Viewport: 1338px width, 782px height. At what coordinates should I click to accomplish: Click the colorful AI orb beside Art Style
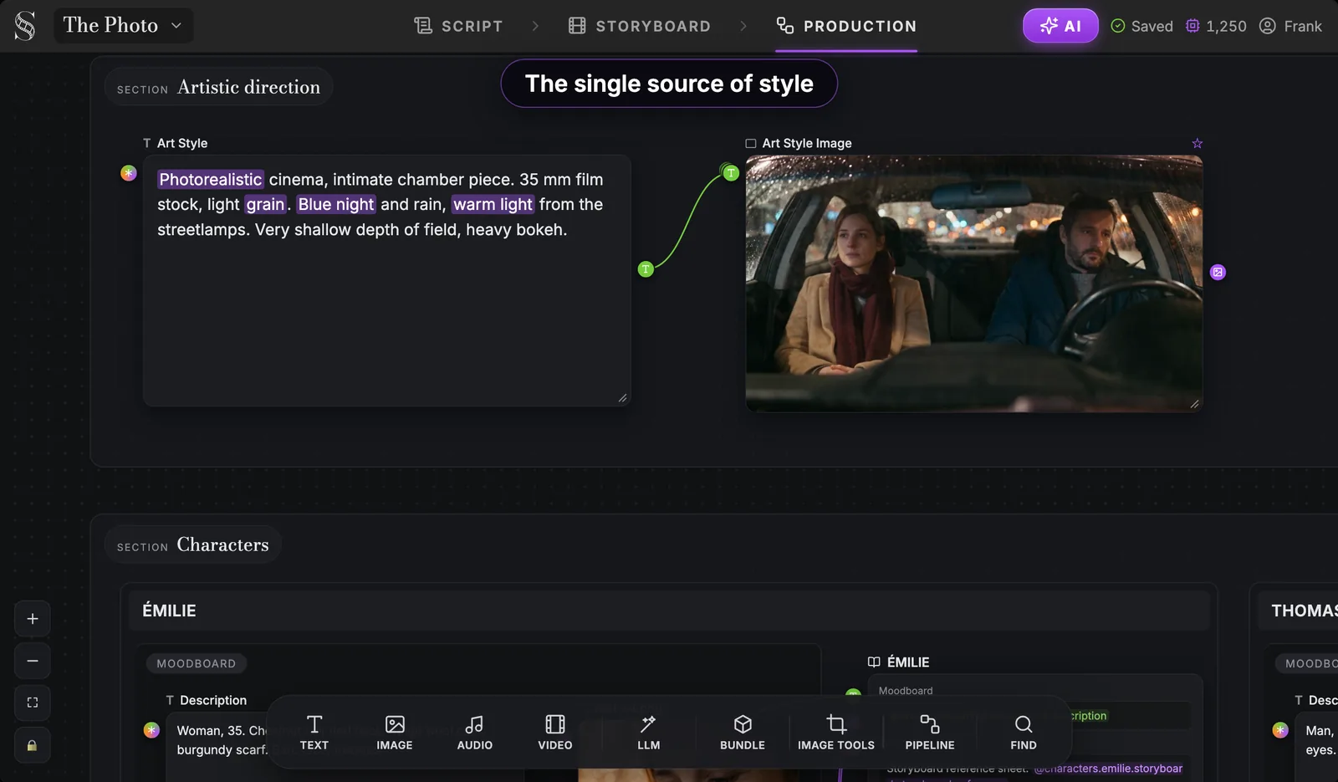coord(129,173)
